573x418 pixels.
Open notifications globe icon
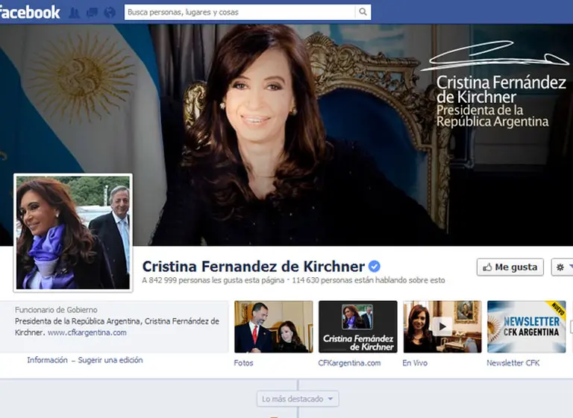(x=110, y=13)
